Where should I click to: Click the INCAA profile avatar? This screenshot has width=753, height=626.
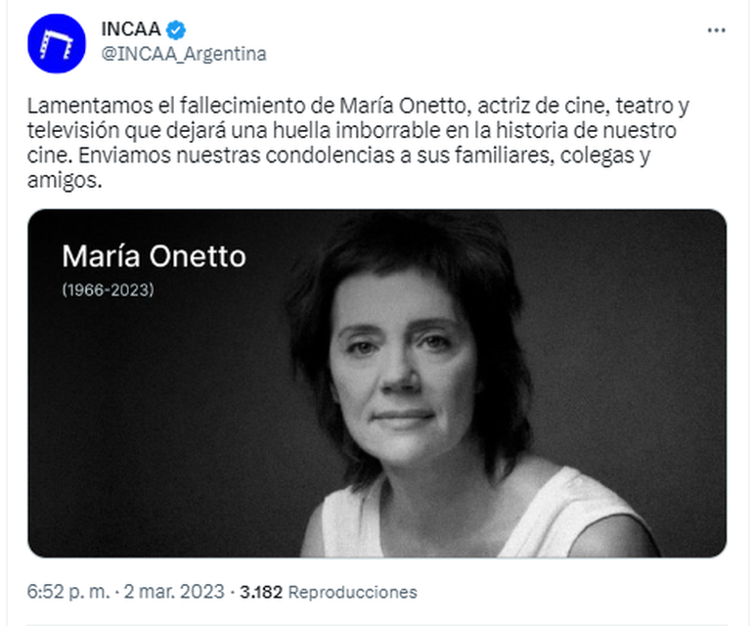tap(57, 43)
